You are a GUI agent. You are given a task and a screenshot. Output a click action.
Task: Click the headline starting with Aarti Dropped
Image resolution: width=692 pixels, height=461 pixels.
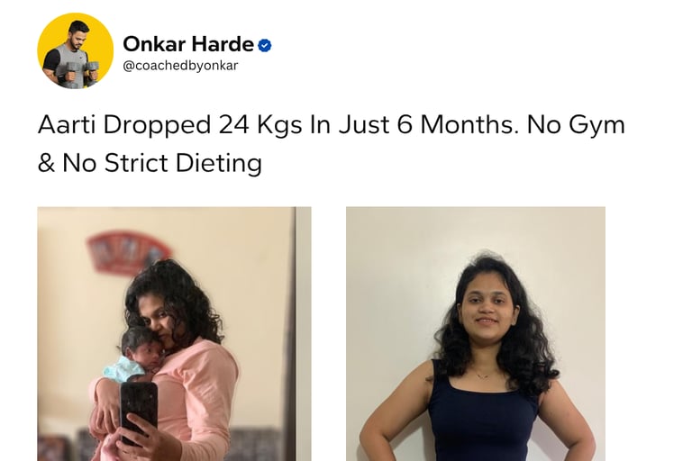[x=331, y=143]
